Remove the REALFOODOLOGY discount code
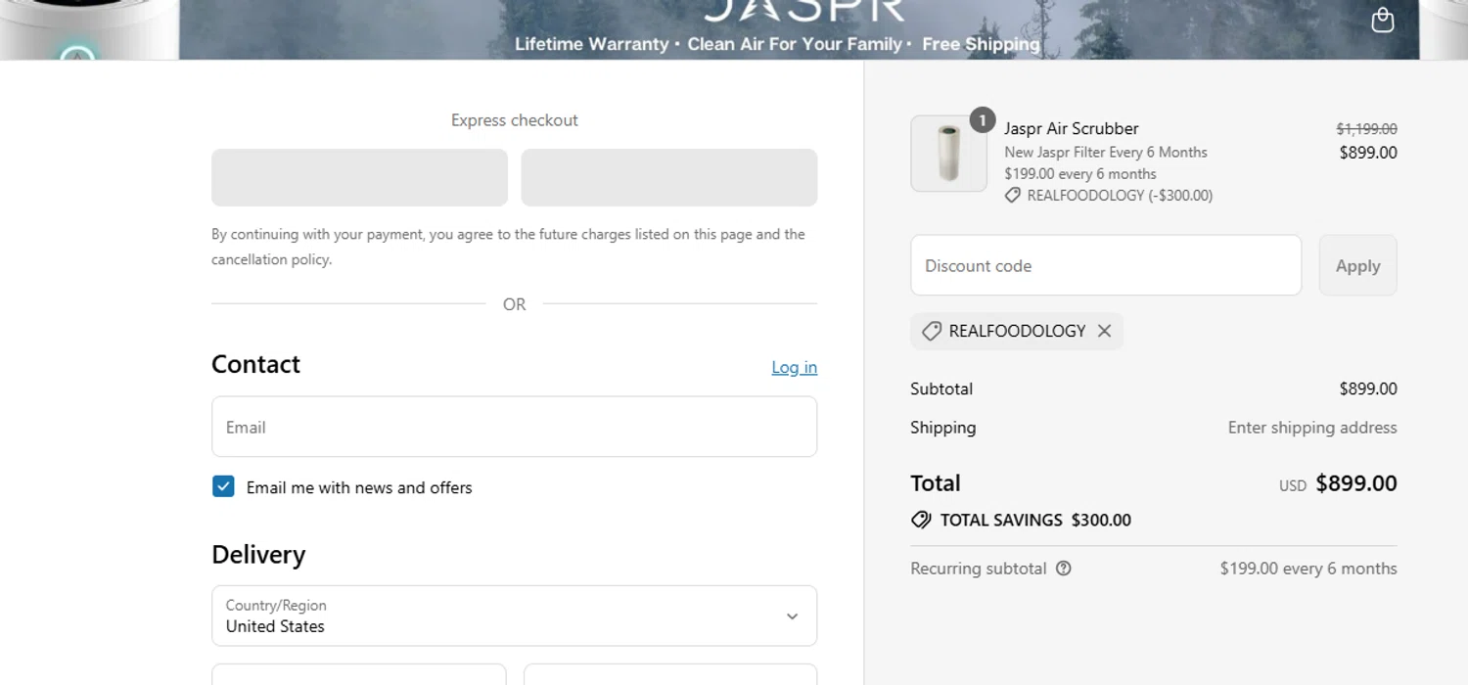Viewport: 1468px width, 685px height. (1104, 331)
